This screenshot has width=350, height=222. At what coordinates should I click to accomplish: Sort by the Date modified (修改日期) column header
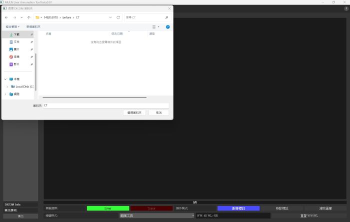117,33
